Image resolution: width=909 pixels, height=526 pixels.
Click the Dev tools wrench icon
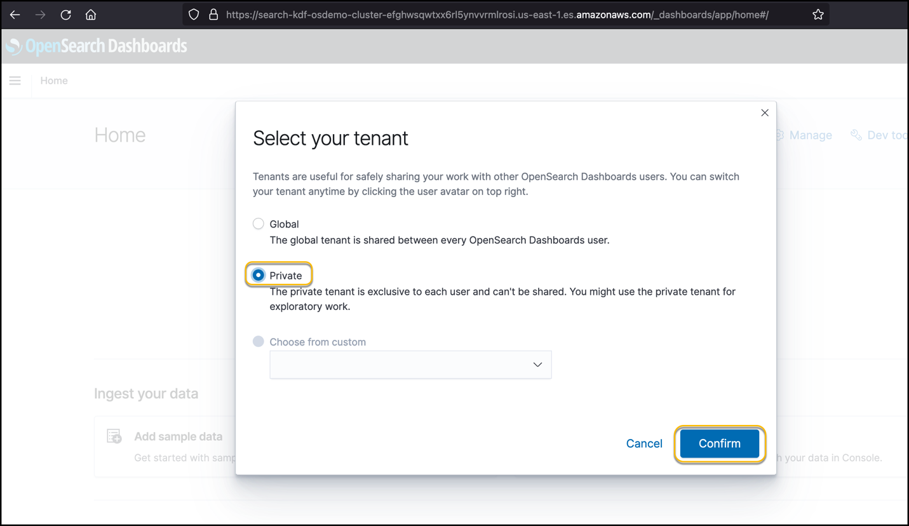856,135
